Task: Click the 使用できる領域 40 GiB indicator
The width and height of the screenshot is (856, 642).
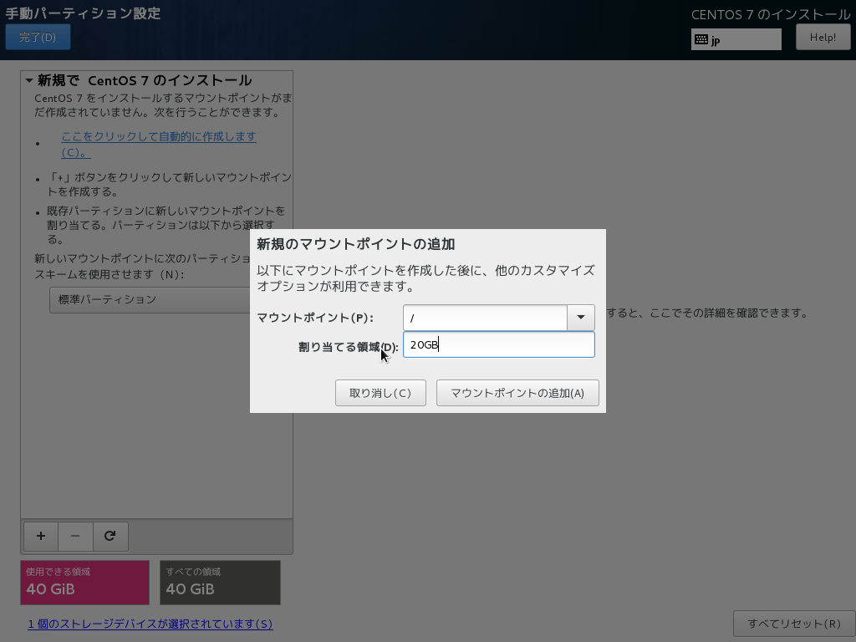Action: click(84, 583)
